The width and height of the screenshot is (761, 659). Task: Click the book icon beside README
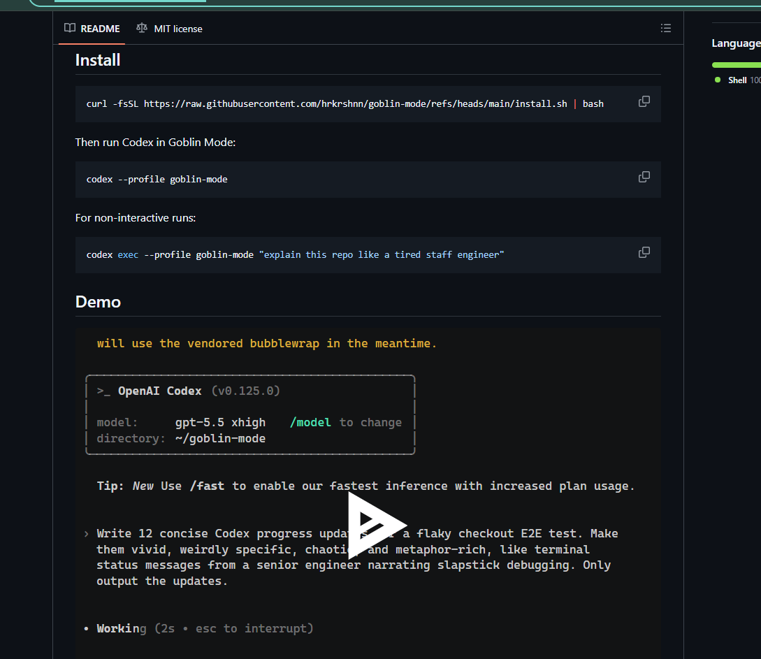pos(70,28)
